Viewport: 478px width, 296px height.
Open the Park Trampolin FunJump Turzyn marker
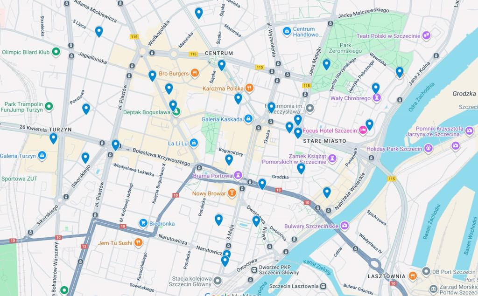[49, 107]
